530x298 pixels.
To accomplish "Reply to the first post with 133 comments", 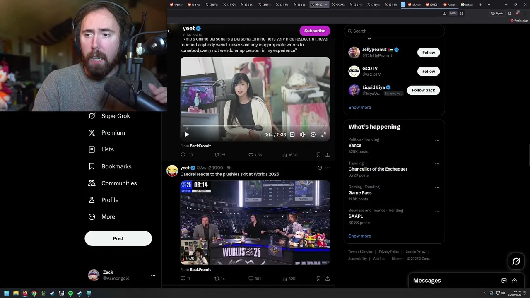I will (x=187, y=155).
